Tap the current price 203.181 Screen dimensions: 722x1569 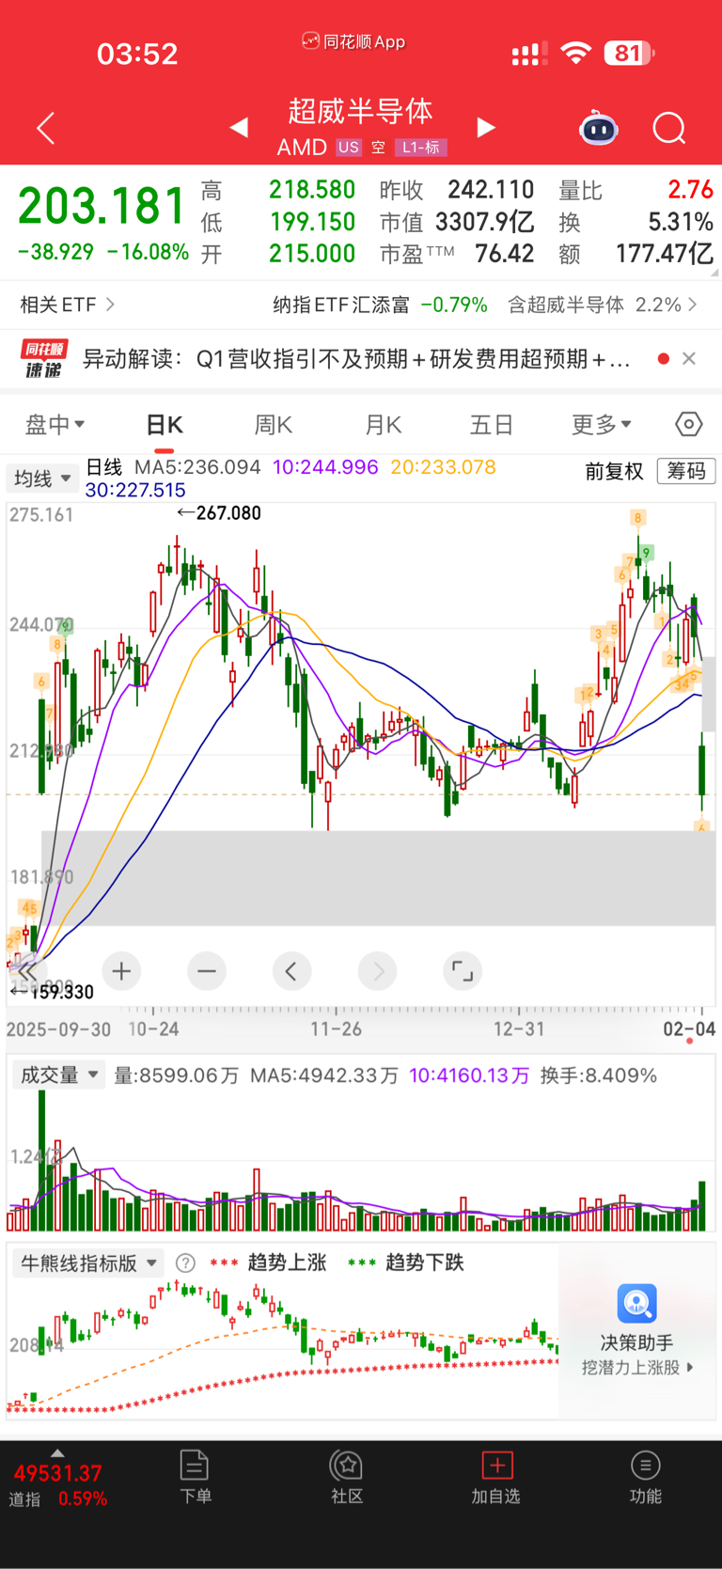pyautogui.click(x=102, y=206)
